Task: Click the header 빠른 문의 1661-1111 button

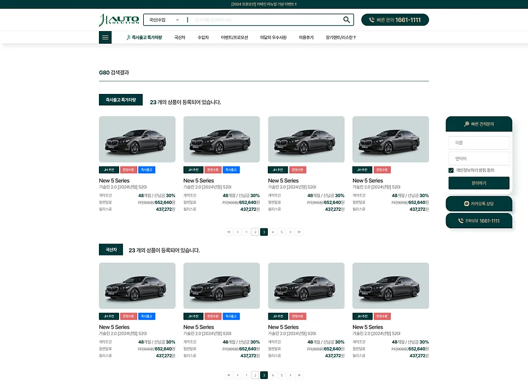Action: (x=395, y=20)
